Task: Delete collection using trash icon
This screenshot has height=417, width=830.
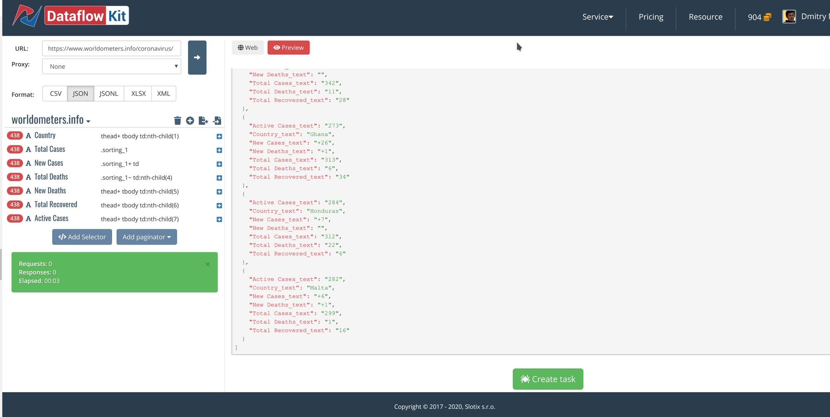Action: pos(178,120)
